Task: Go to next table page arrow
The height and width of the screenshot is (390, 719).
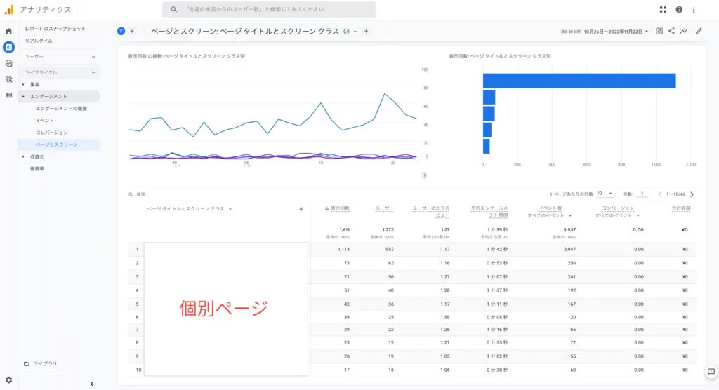Action: pos(692,194)
